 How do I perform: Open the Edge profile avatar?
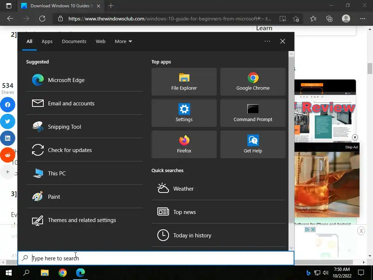tap(346, 19)
